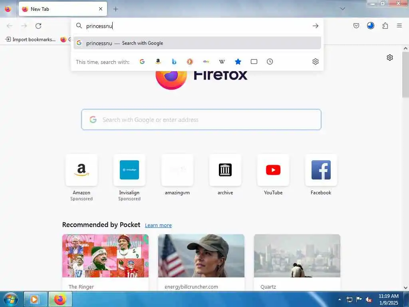Open the Windows Start menu
The height and width of the screenshot is (307, 409).
click(11, 299)
